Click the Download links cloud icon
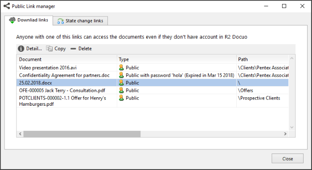 (12, 21)
